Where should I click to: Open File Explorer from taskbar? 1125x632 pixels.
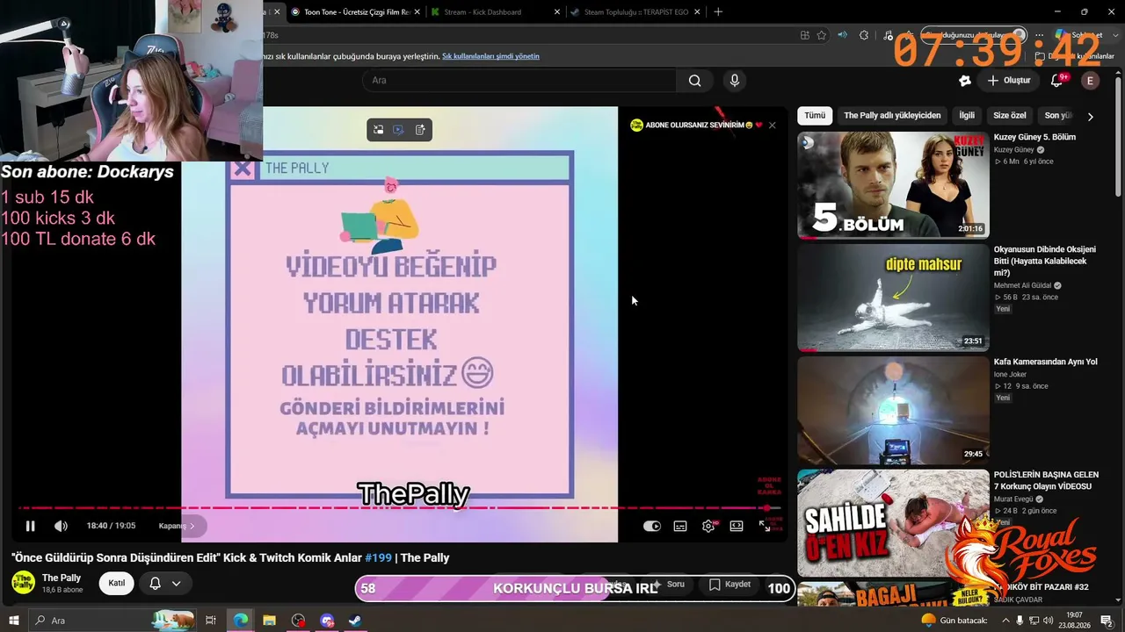pos(270,621)
